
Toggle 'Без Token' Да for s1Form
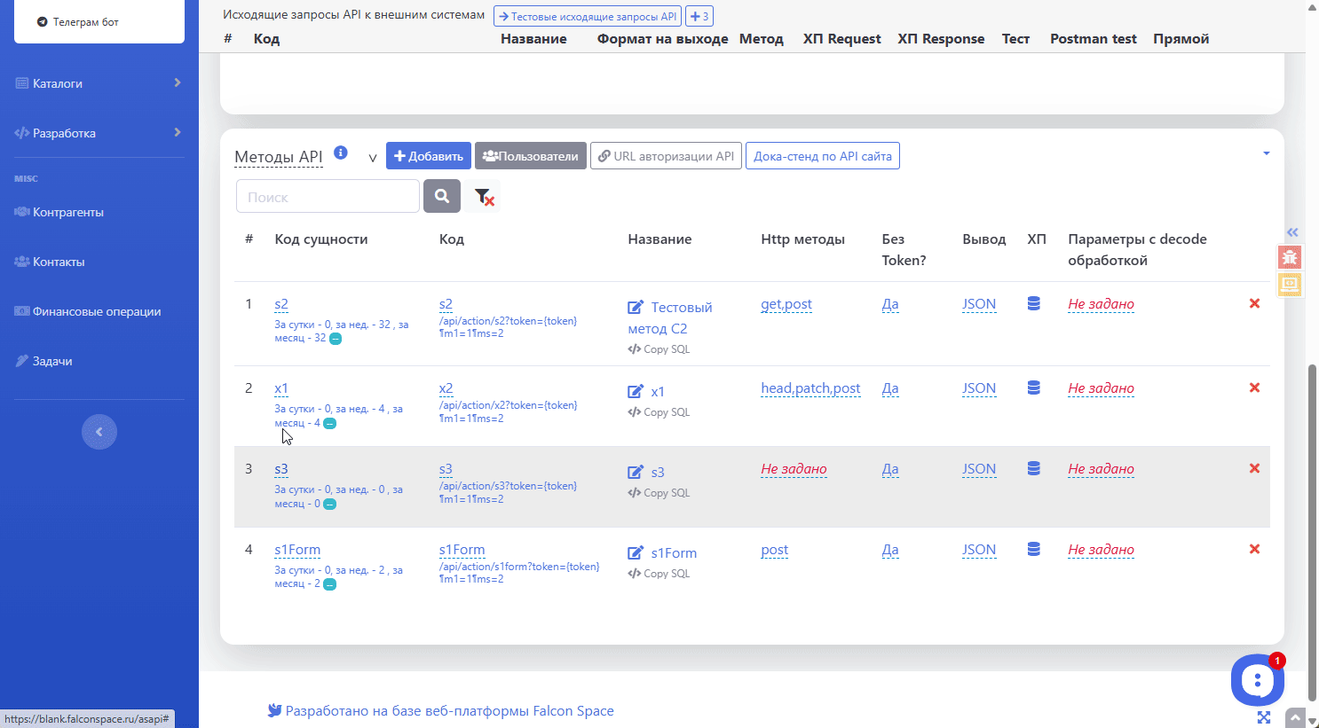[889, 550]
